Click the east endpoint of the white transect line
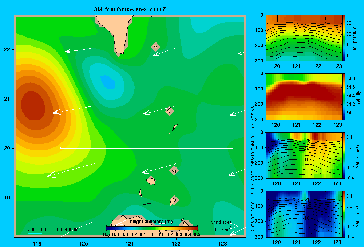 [232, 148]
